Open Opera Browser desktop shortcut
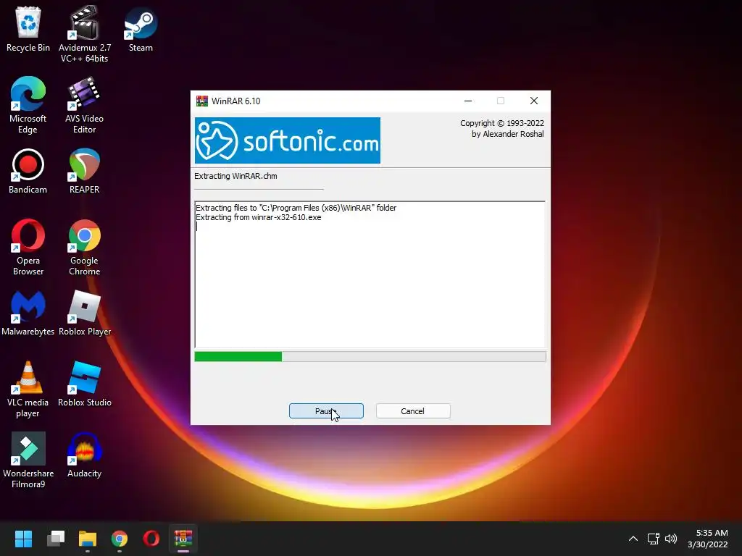 click(x=28, y=247)
